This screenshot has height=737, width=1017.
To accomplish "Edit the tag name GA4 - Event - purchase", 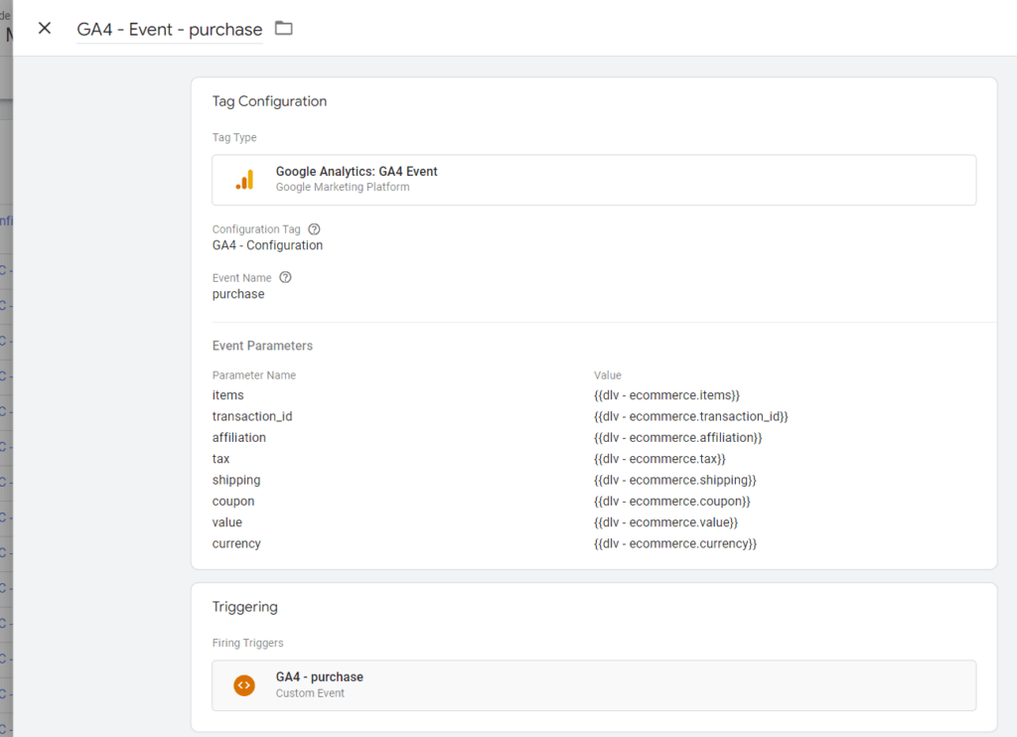I will click(x=169, y=29).
